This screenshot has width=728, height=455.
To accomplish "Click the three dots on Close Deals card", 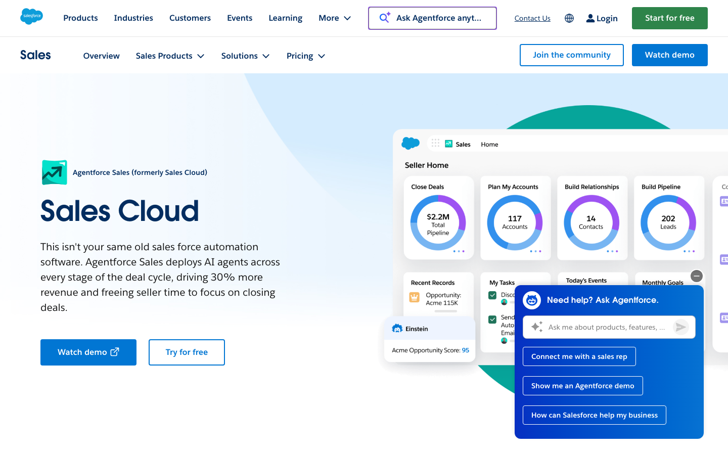I will [x=459, y=251].
